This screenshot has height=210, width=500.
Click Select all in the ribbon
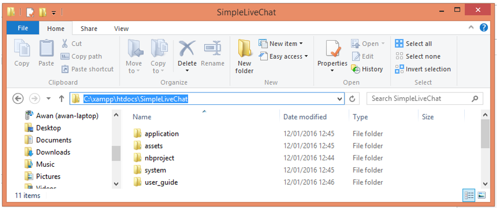(413, 43)
